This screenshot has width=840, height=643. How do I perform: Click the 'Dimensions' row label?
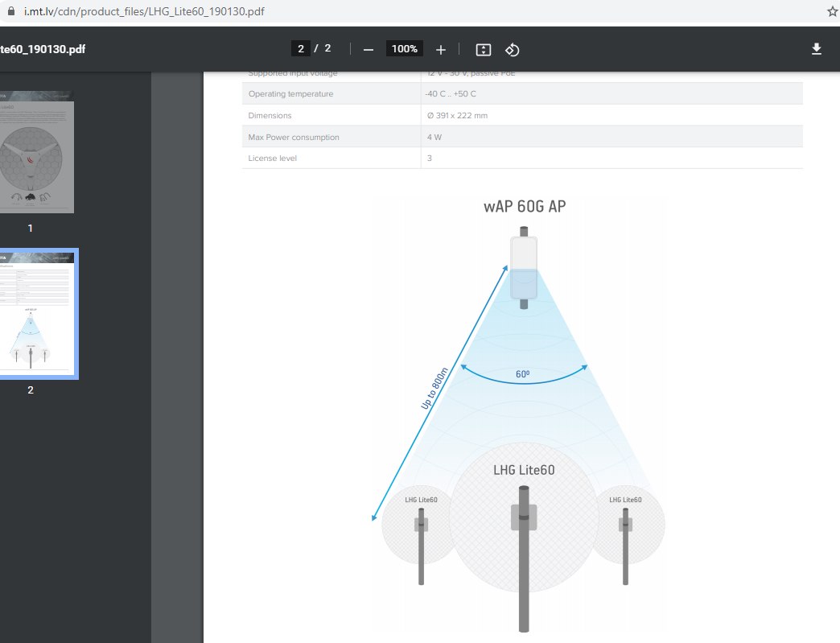pyautogui.click(x=270, y=115)
